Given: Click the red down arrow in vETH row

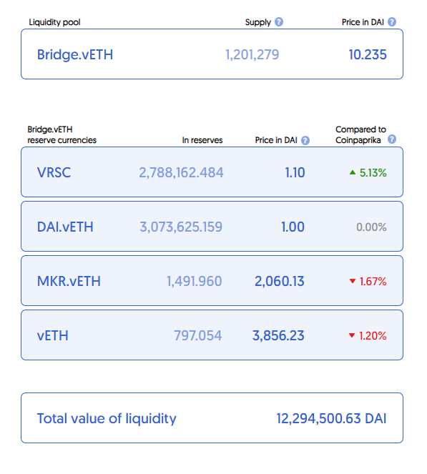Looking at the screenshot, I should click(352, 335).
